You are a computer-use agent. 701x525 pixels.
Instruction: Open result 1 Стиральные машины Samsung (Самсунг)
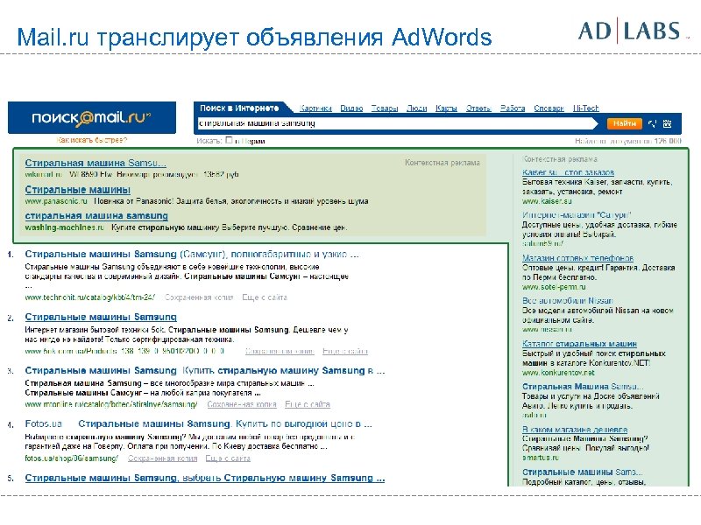click(x=192, y=254)
